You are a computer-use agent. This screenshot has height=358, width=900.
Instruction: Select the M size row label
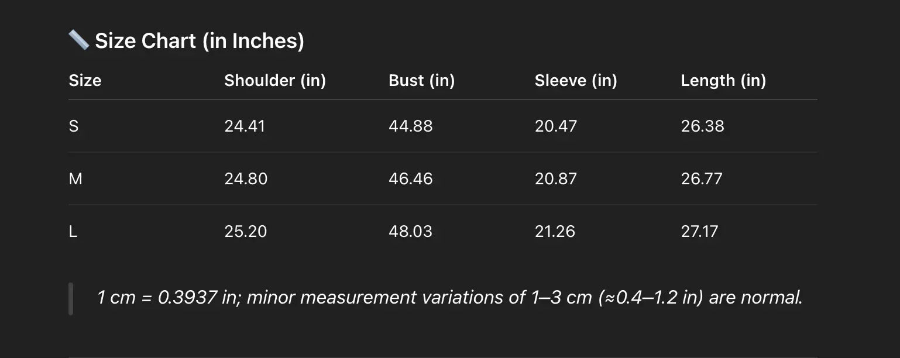[75, 178]
